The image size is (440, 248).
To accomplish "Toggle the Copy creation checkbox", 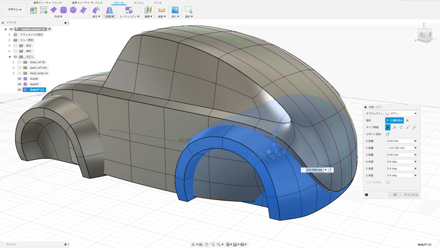I will [388, 182].
